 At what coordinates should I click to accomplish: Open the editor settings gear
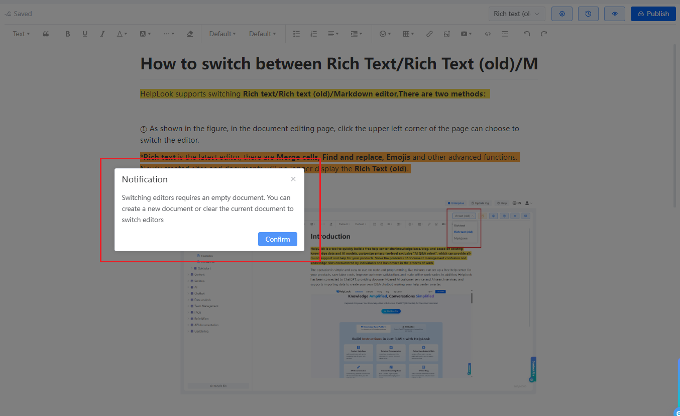pos(561,14)
